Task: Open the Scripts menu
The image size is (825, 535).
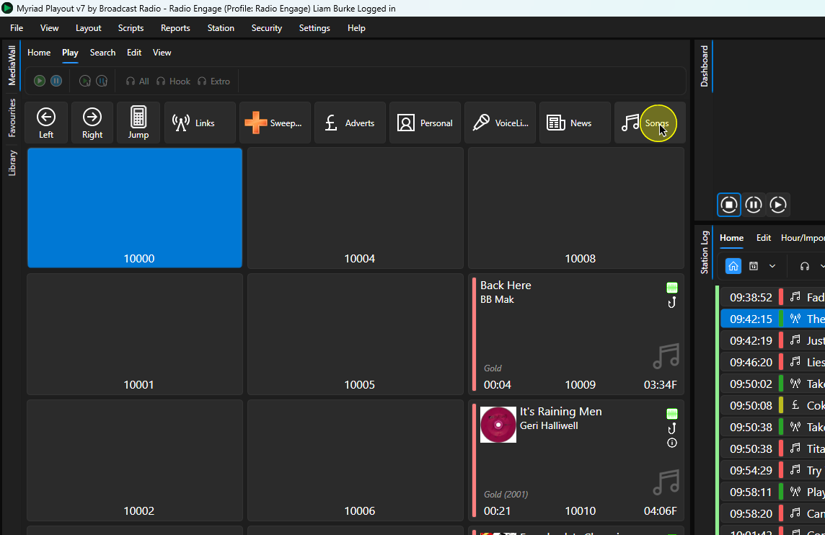Action: [131, 28]
